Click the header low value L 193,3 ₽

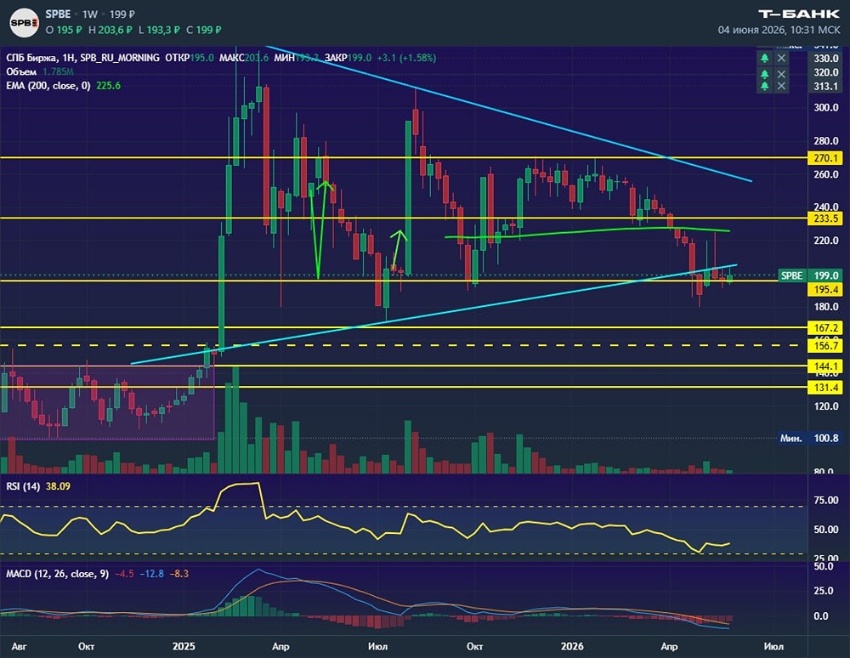click(x=159, y=30)
